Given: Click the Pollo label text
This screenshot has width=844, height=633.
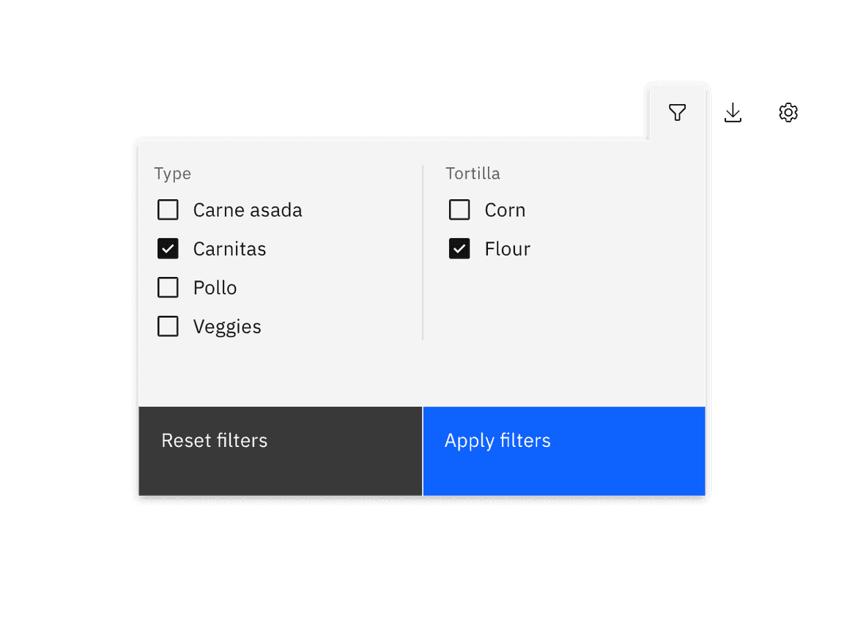Looking at the screenshot, I should click(215, 287).
